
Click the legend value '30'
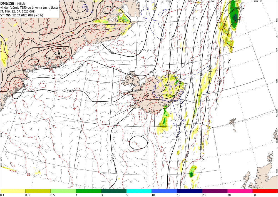click(x=229, y=195)
